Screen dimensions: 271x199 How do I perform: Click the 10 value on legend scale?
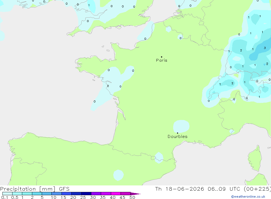pos(54,197)
